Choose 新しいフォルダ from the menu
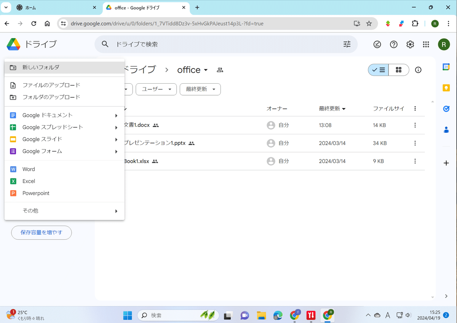The width and height of the screenshot is (457, 323). [x=64, y=67]
